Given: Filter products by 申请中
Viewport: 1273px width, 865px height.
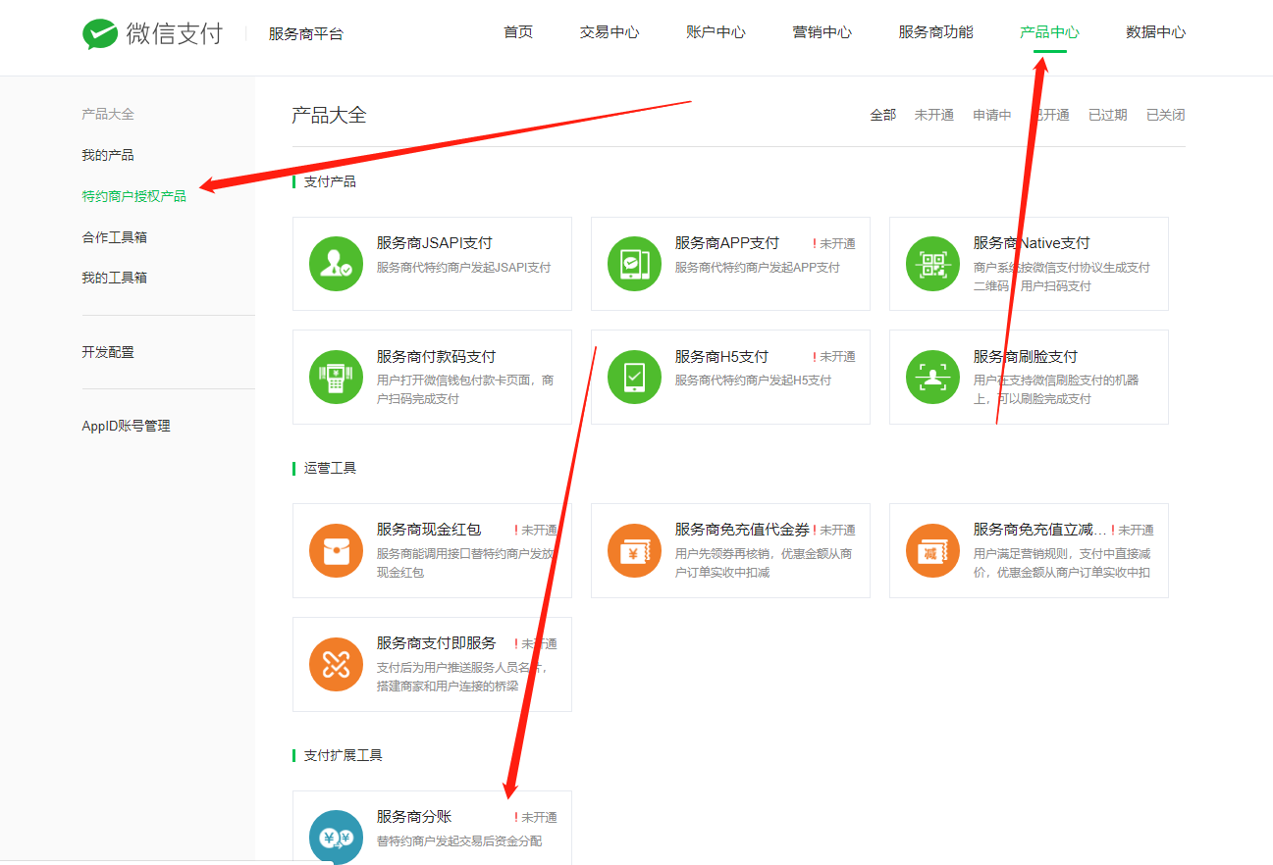Looking at the screenshot, I should pos(991,115).
